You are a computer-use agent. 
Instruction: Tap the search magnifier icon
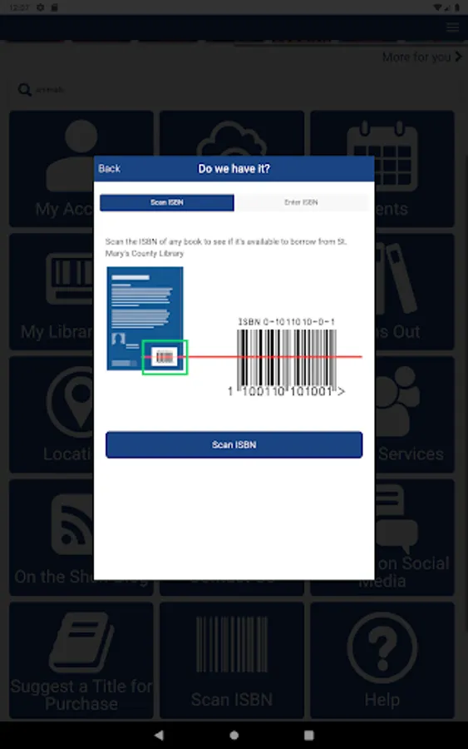[x=24, y=89]
